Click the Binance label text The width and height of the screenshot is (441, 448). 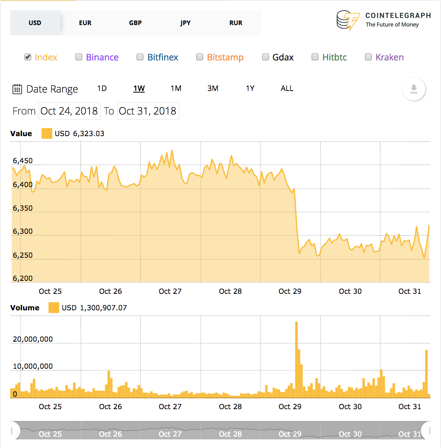point(102,57)
